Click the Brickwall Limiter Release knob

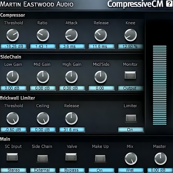click(x=72, y=119)
